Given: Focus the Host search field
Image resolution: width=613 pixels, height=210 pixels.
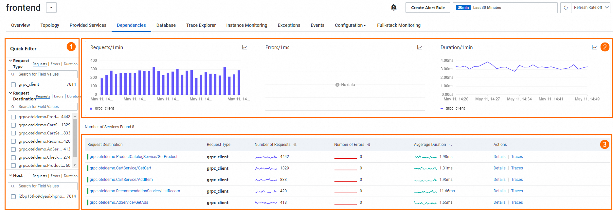Looking at the screenshot, I should coord(43,186).
